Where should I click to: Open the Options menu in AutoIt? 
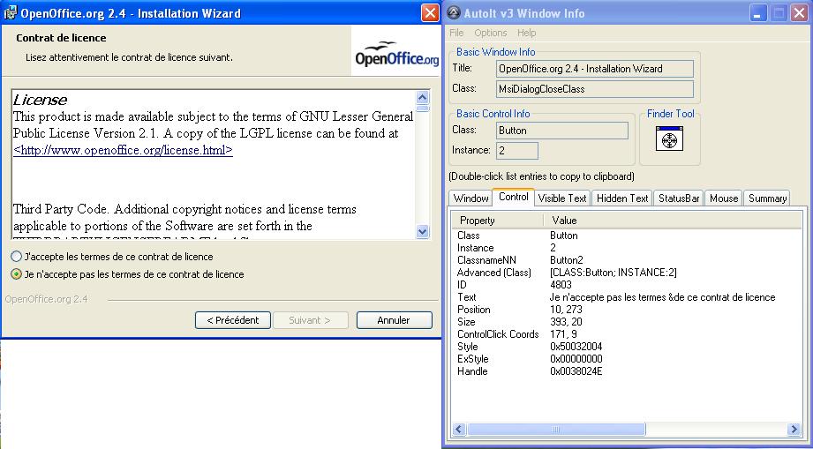[x=491, y=33]
